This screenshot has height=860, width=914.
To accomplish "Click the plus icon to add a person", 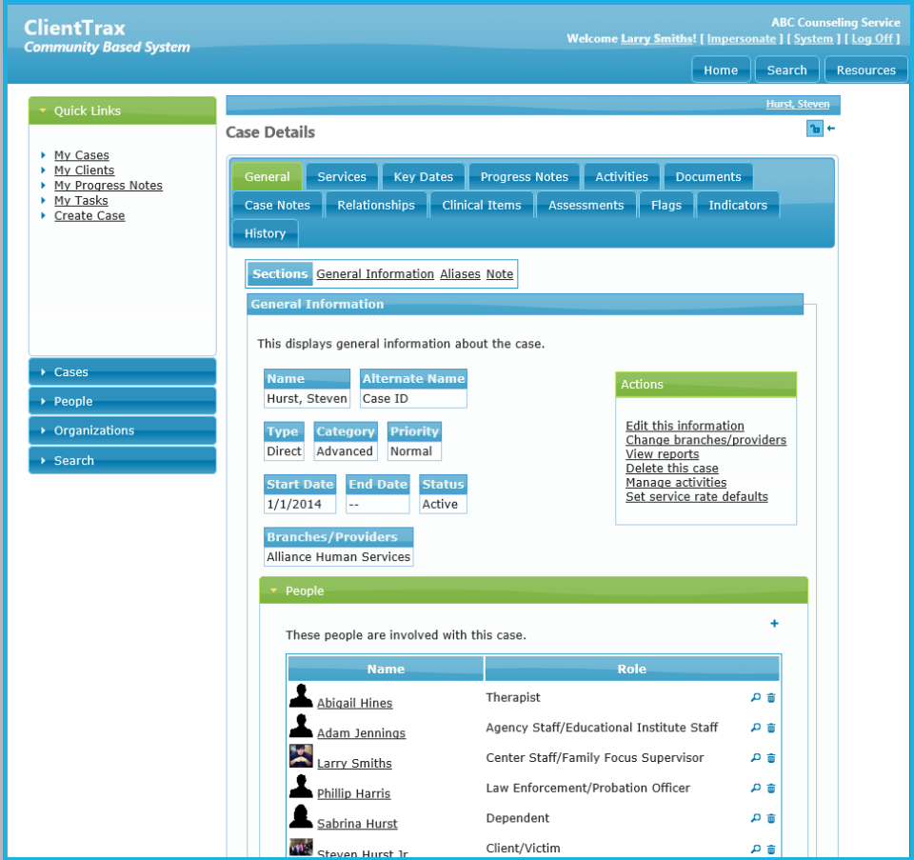I will pyautogui.click(x=774, y=624).
